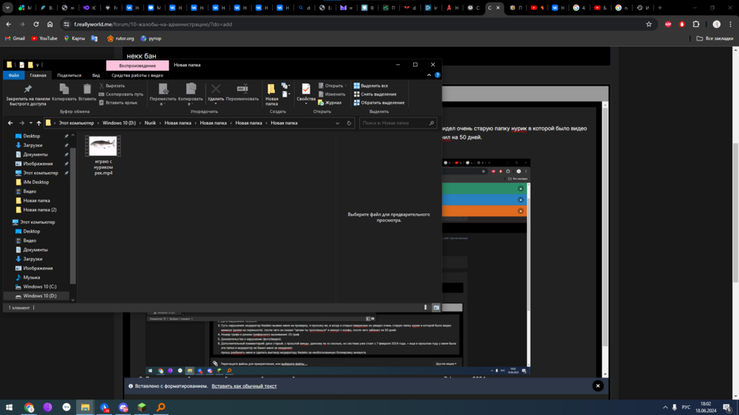
Task: Open the easy access dropdown in Создать group
Action: (285, 95)
